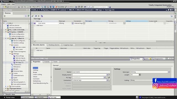The width and height of the screenshot is (177, 99).
Task: Save the project with the disk icon
Action: click(x=7, y=7)
